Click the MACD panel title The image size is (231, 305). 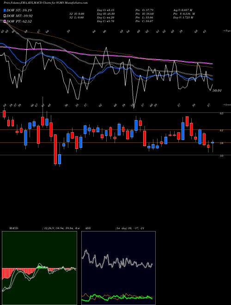tap(14, 228)
